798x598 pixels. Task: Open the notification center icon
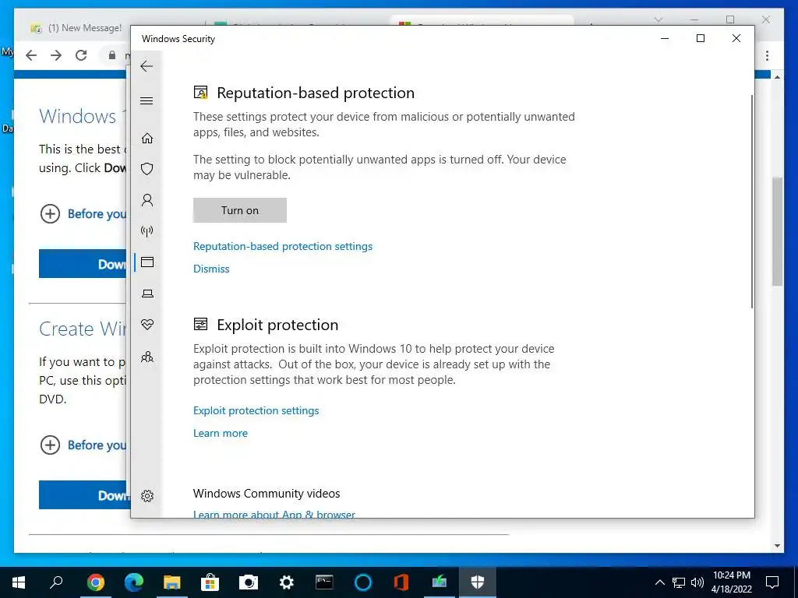(772, 582)
